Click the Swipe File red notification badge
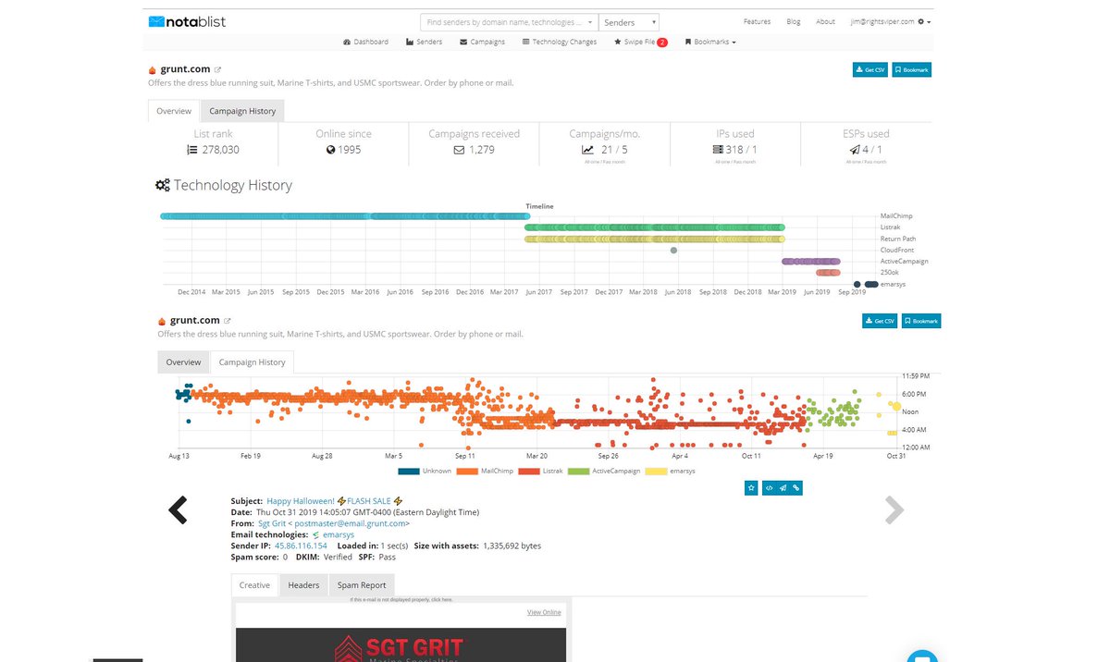 tap(662, 42)
